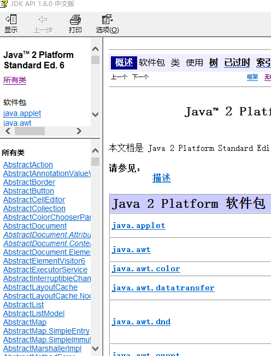Click the 所有类 heading in classes frame
This screenshot has width=271, height=356.
(x=13, y=153)
